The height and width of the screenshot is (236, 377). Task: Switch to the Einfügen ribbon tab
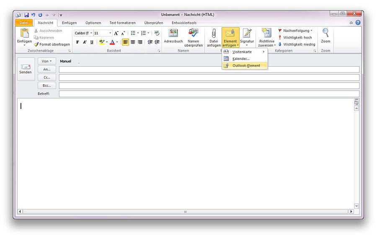tap(69, 23)
